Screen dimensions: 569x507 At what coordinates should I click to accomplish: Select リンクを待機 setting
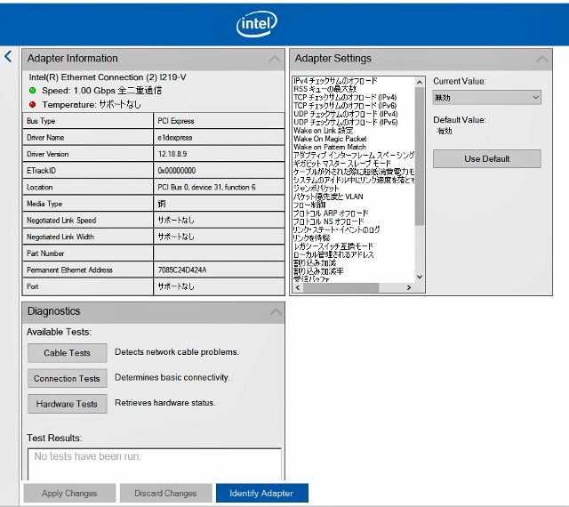point(312,237)
